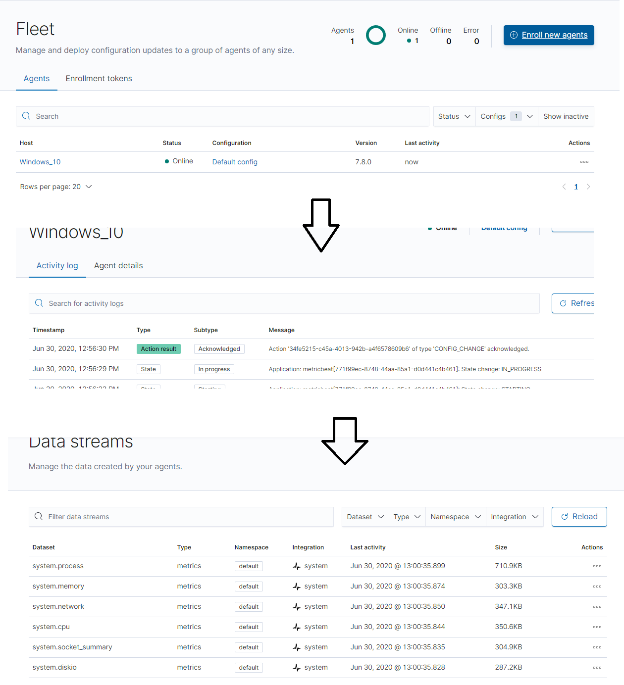Click the Enroll new agents button

549,35
